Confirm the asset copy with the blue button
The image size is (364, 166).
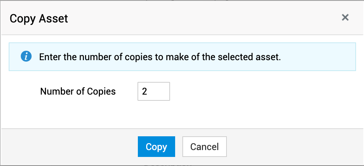click(x=156, y=146)
